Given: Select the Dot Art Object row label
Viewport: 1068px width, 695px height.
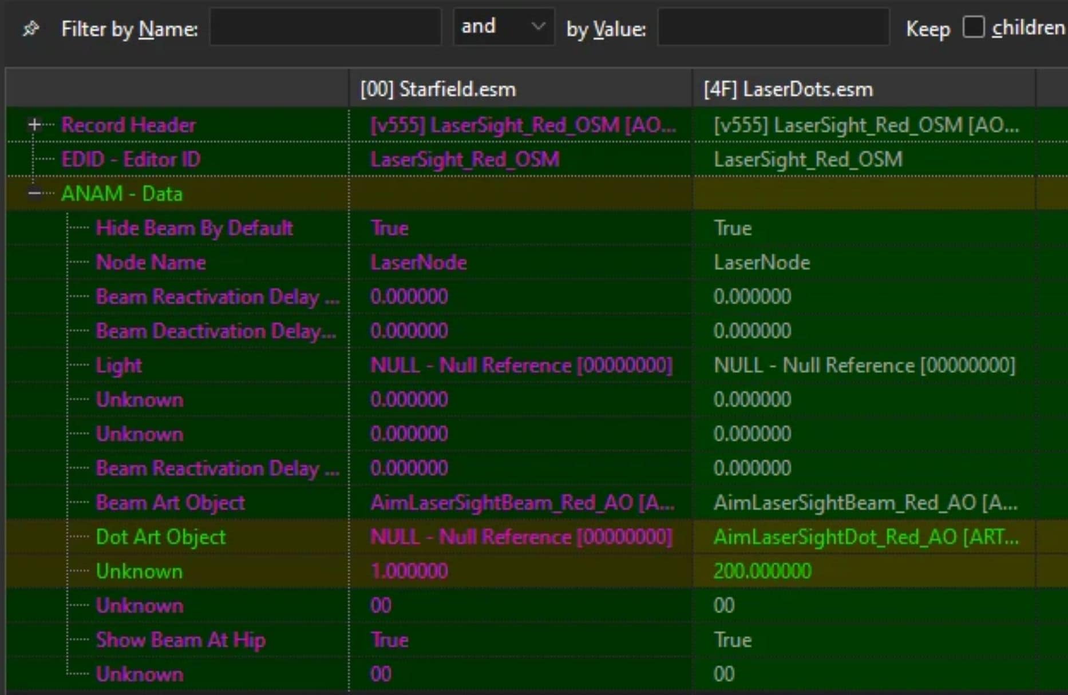Looking at the screenshot, I should (160, 537).
